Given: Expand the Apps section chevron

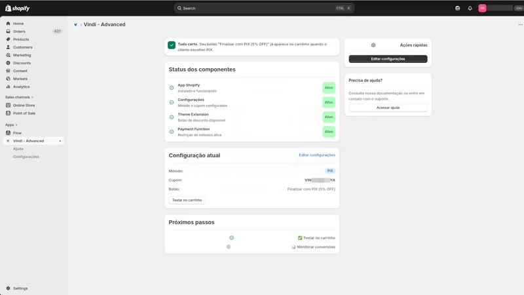Looking at the screenshot, I should pos(16,125).
